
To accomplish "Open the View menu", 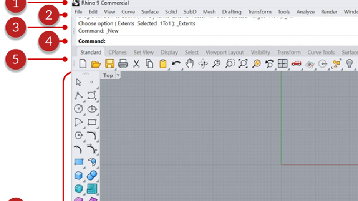I will pyautogui.click(x=109, y=12).
